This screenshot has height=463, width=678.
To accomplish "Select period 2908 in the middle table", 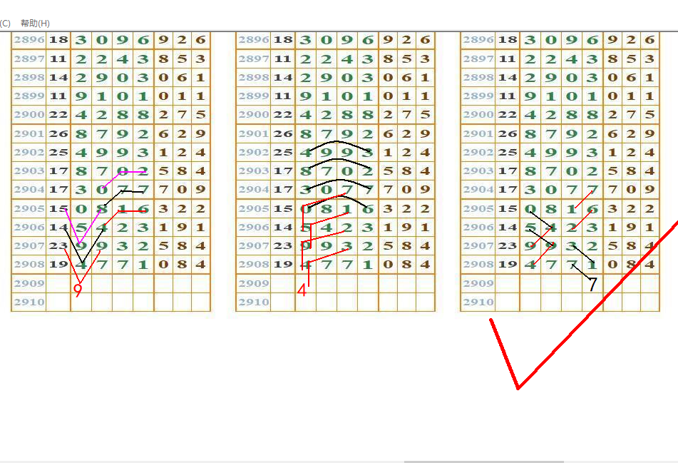I will tap(254, 265).
